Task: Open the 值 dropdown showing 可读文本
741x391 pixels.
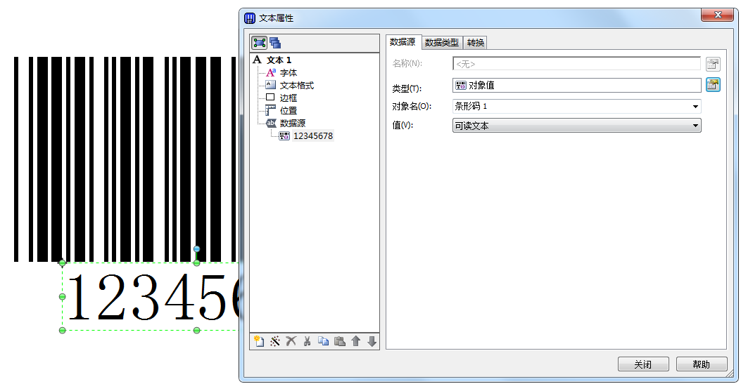Action: [x=576, y=126]
